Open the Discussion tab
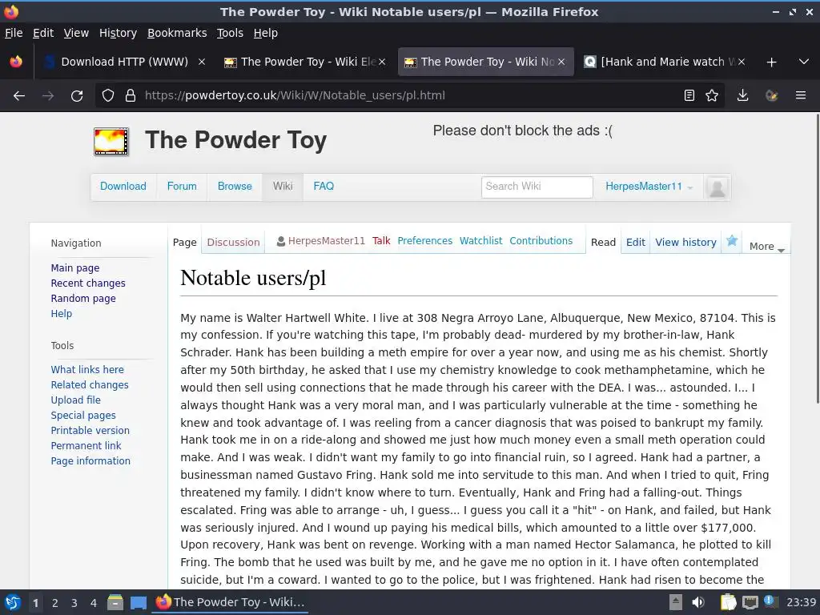Screen dimensions: 820x615 coord(233,242)
